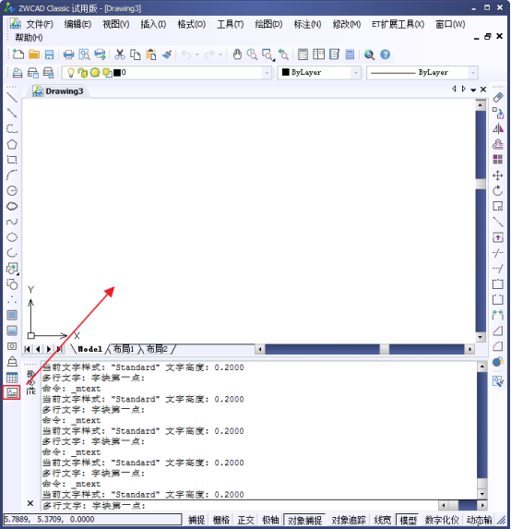Click the Pan hand icon
The image size is (511, 529).
(x=237, y=54)
